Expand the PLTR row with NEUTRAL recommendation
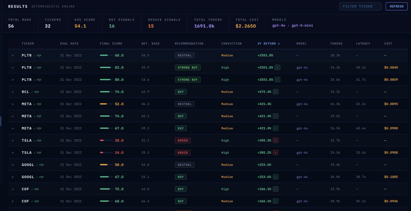Image resolution: width=411 pixels, height=211 pixels. click(13, 55)
